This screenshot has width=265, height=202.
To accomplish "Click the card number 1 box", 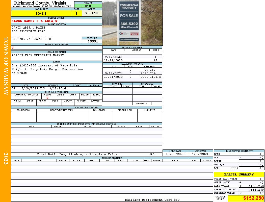I will point(76,13).
